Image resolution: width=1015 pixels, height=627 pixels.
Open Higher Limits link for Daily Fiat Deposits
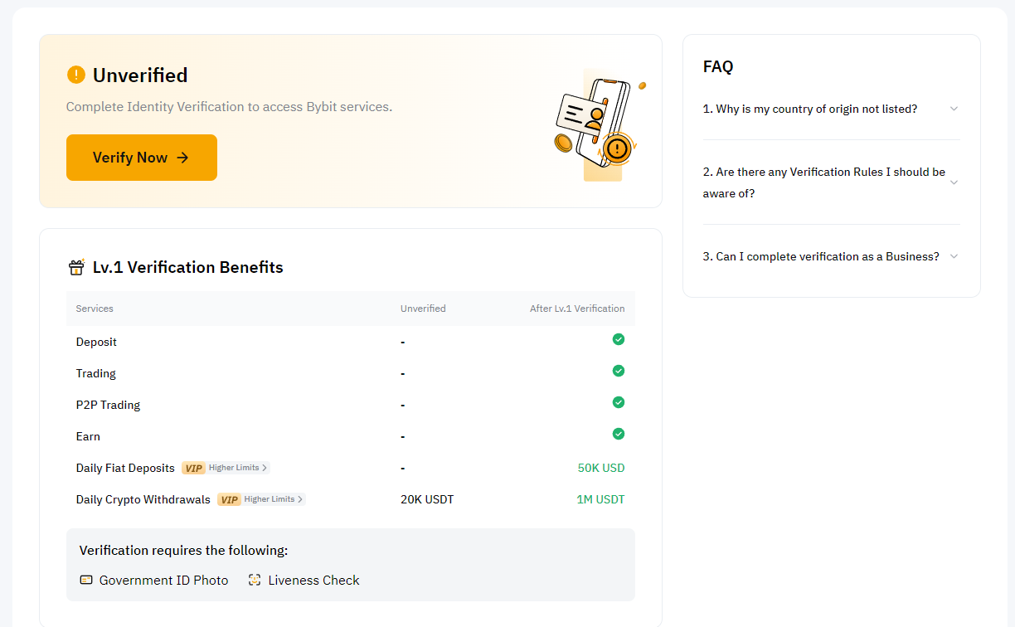[x=238, y=468]
